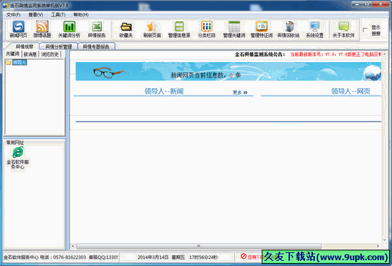The height and width of the screenshot is (266, 392).
Task: Click the 新闻网页当前信息数 banner text
Action: pos(205,75)
